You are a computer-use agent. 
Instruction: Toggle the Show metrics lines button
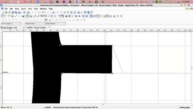(98, 16)
